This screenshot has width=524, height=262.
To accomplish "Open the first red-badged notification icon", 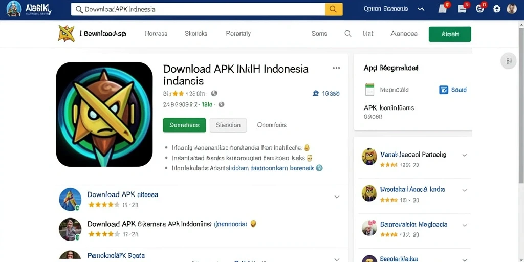I will 443,8.
